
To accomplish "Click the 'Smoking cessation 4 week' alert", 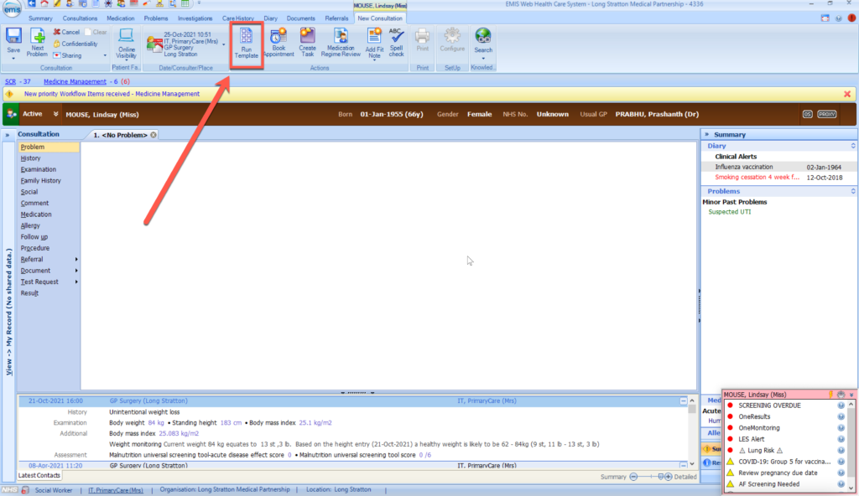I will (757, 178).
